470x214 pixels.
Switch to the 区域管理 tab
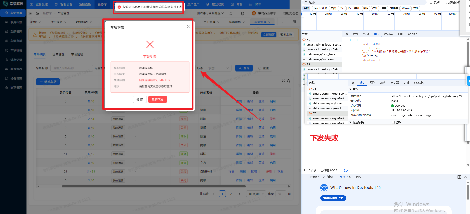[58, 54]
